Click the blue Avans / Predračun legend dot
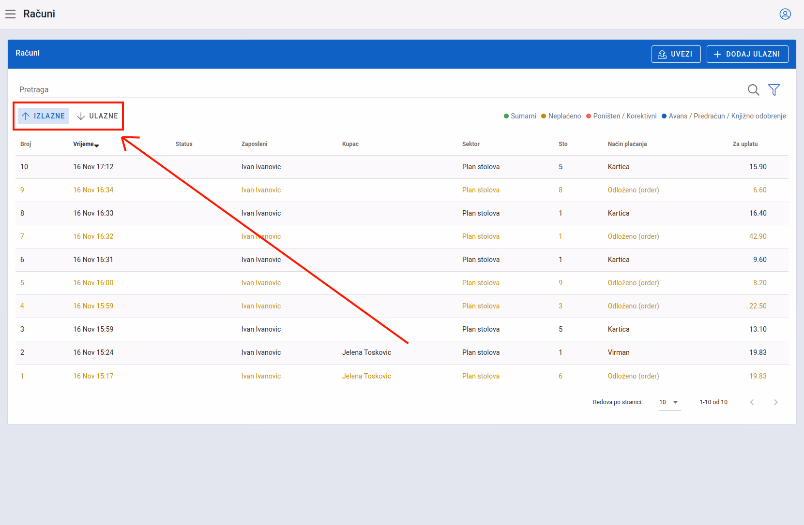 [x=664, y=116]
